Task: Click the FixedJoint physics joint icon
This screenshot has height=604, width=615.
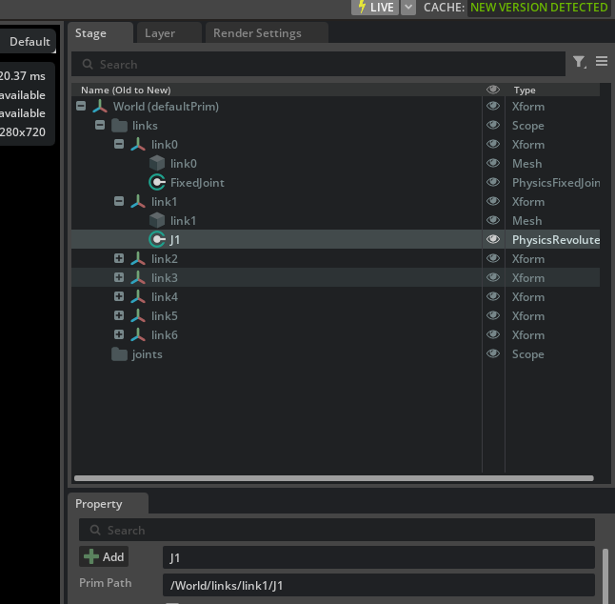Action: (157, 183)
